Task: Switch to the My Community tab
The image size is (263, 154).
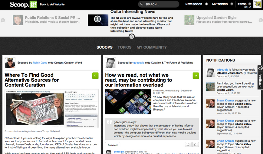Action: coord(152,47)
